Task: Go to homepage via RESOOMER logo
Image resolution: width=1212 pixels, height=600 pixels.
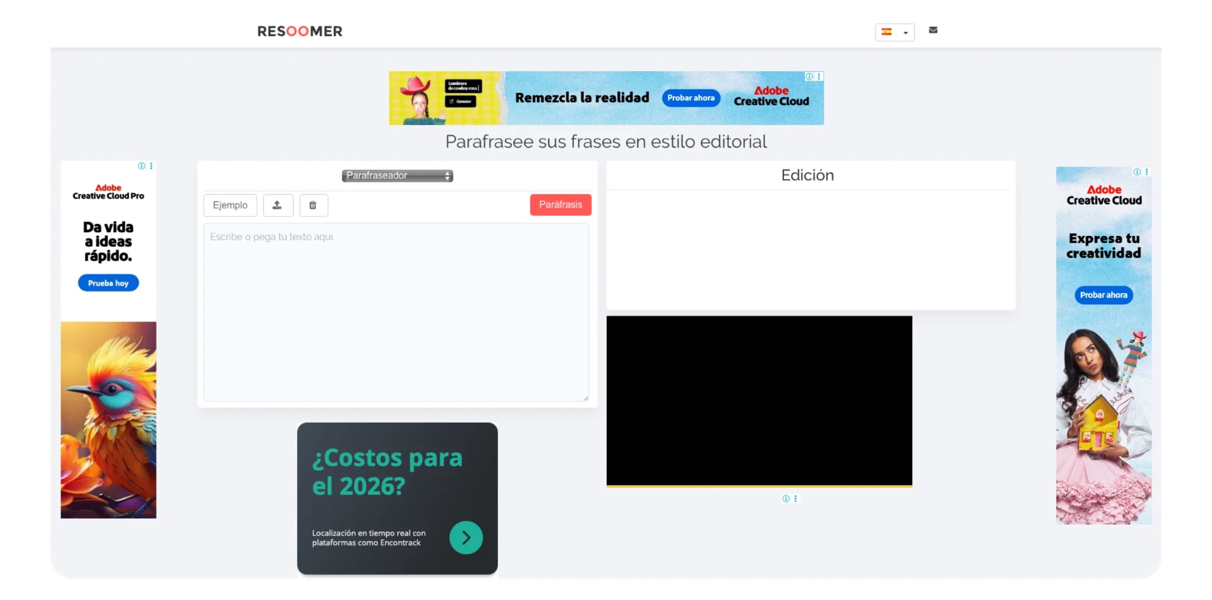Action: [x=300, y=31]
